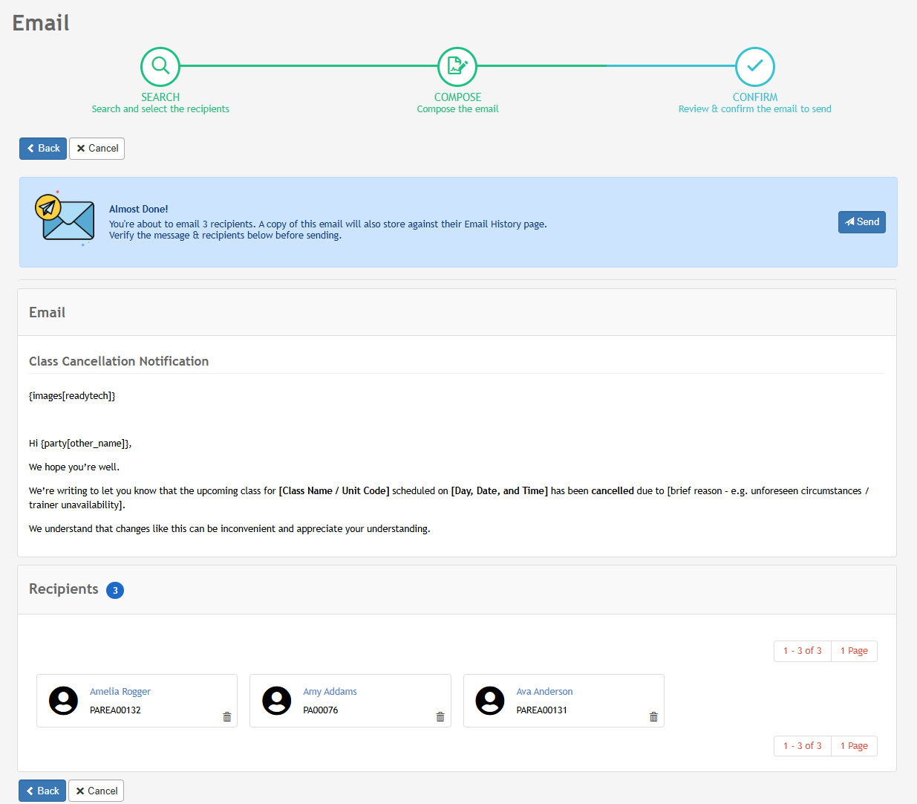Viewport: 917px width, 804px height.
Task: Click the 'Recipients' section heading
Action: [x=64, y=589]
